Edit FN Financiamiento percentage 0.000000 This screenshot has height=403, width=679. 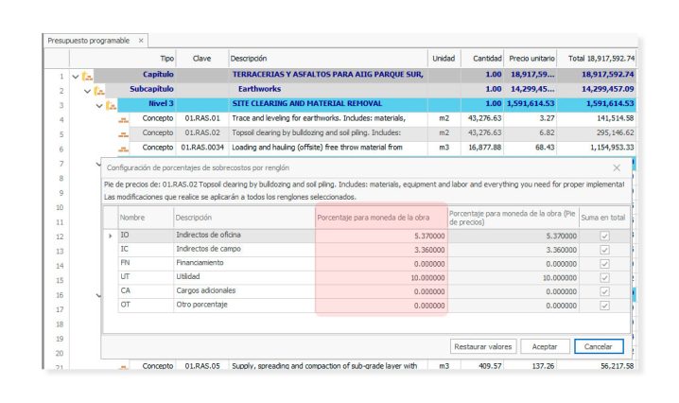(381, 264)
